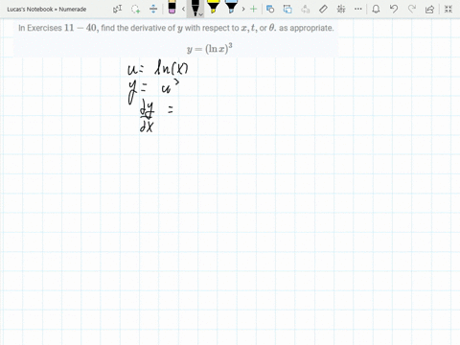
Task: Toggle Ink to Text conversion
Action: [306, 9]
